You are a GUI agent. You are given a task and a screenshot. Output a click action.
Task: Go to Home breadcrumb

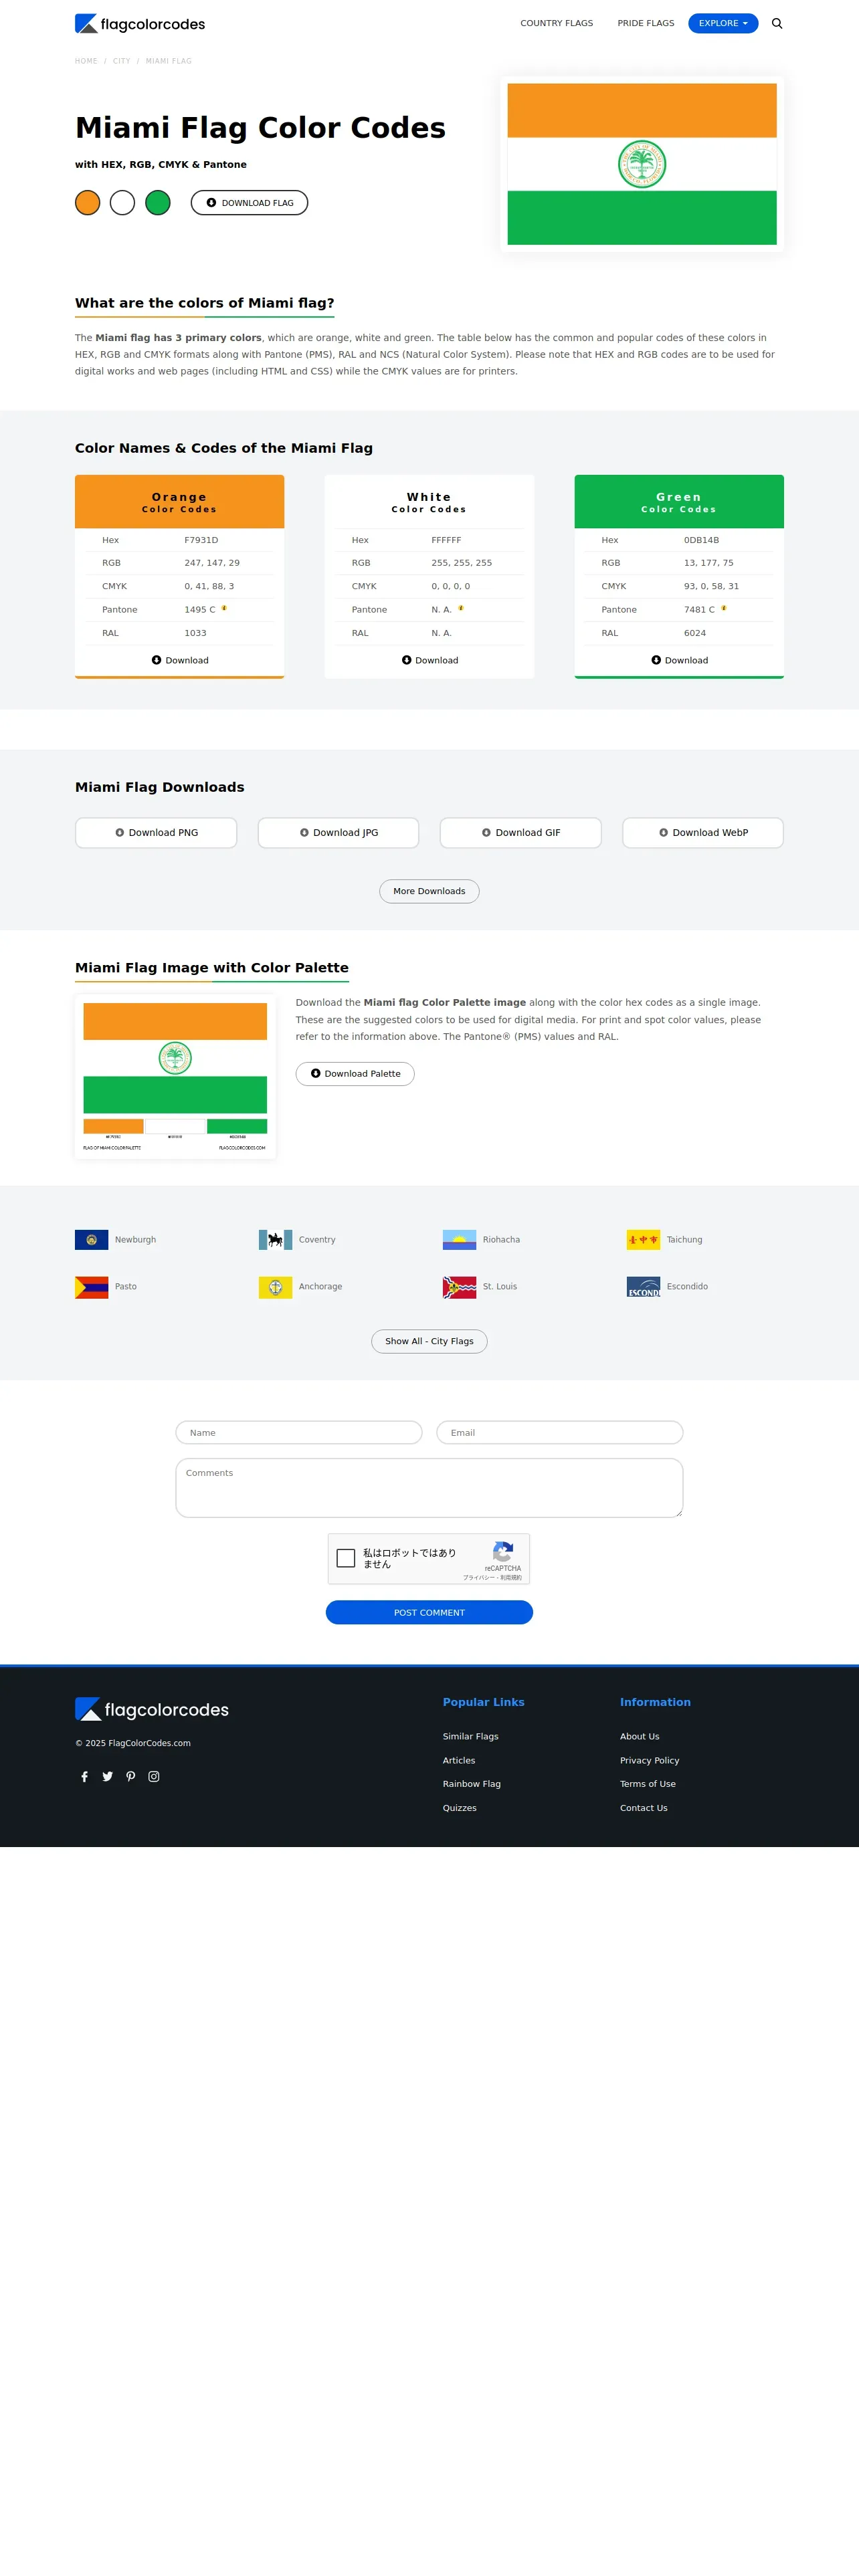[86, 61]
